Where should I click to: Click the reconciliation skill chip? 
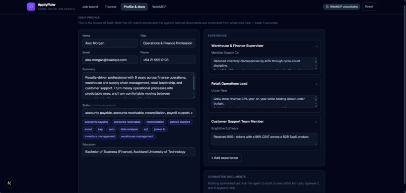tap(155, 122)
